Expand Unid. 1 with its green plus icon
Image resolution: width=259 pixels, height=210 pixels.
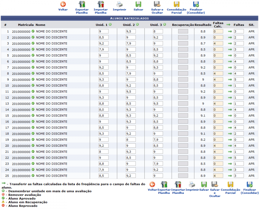110,24
